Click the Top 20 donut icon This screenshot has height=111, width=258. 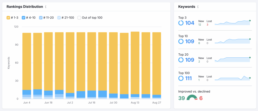click(181, 60)
